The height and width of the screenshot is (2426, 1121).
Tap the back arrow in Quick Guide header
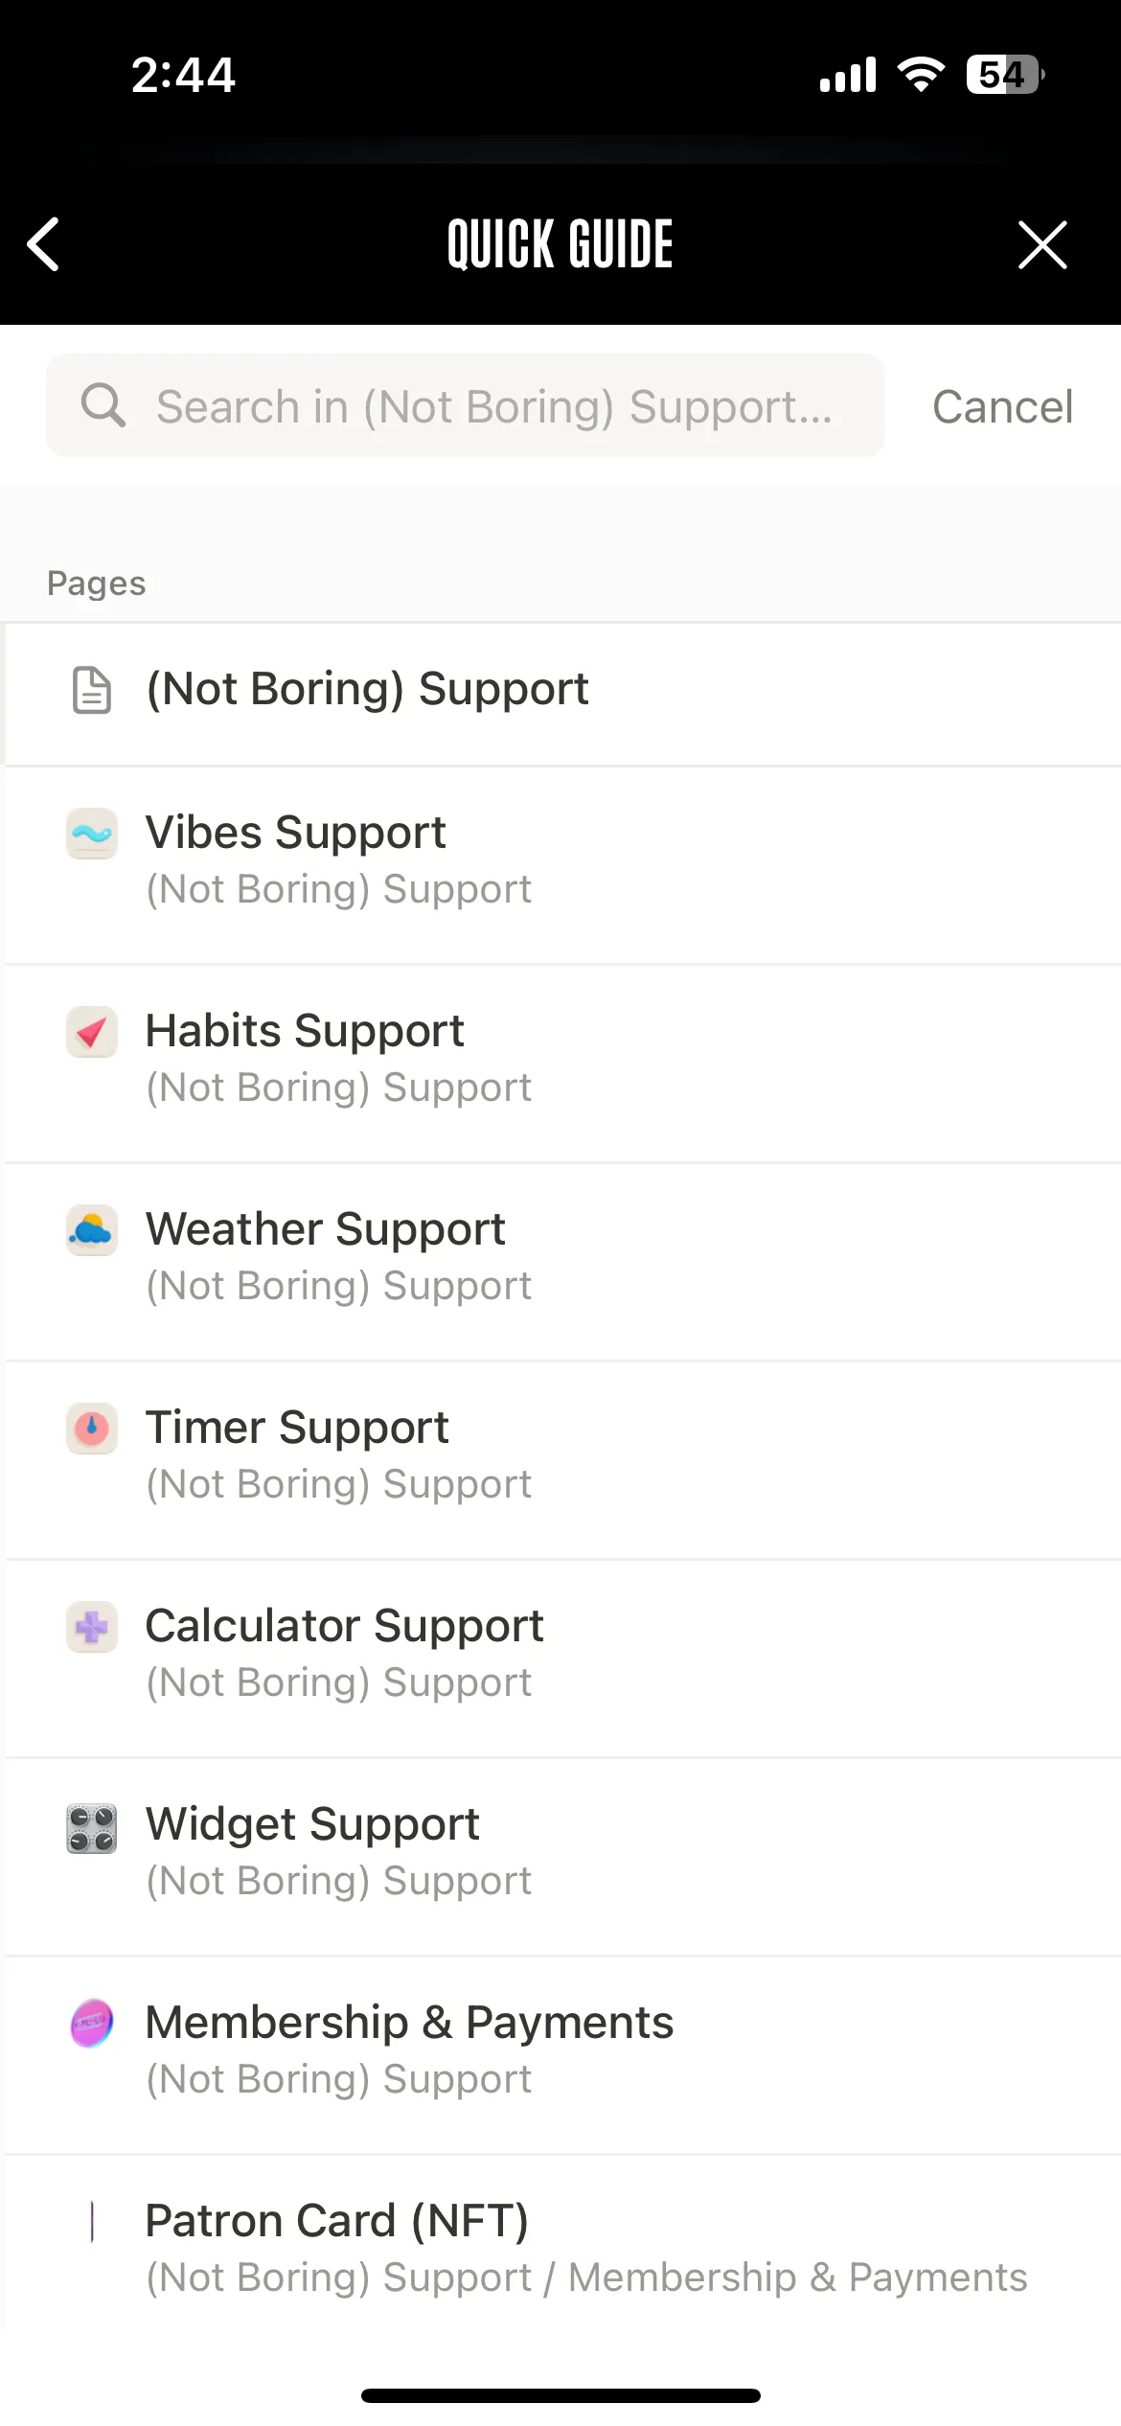[x=44, y=244]
